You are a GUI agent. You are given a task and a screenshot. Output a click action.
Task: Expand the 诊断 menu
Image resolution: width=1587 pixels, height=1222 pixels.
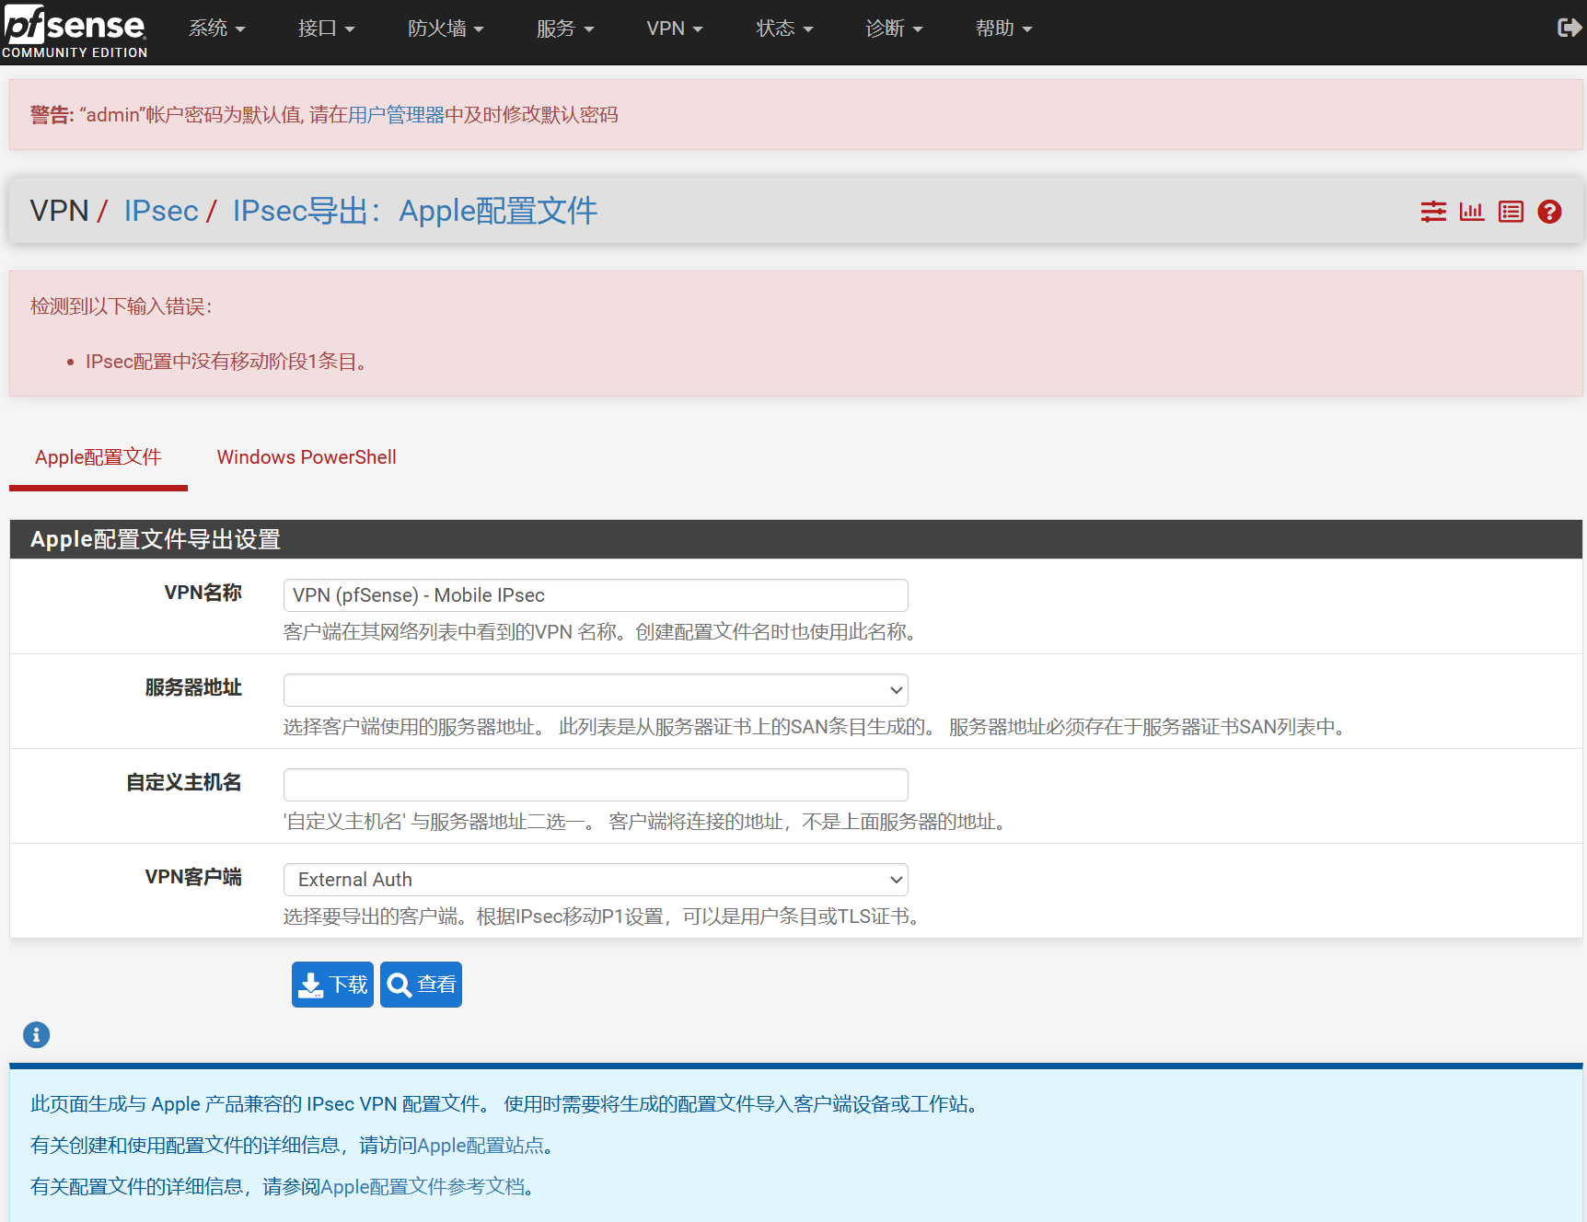893,29
